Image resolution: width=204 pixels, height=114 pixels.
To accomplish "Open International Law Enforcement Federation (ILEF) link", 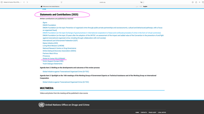I will click(x=60, y=40).
